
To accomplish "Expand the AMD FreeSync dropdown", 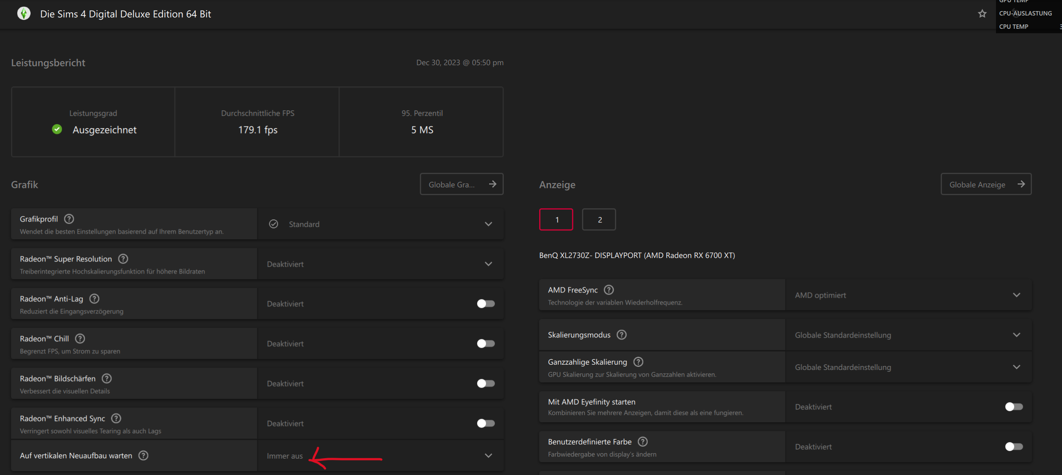I will click(x=909, y=295).
